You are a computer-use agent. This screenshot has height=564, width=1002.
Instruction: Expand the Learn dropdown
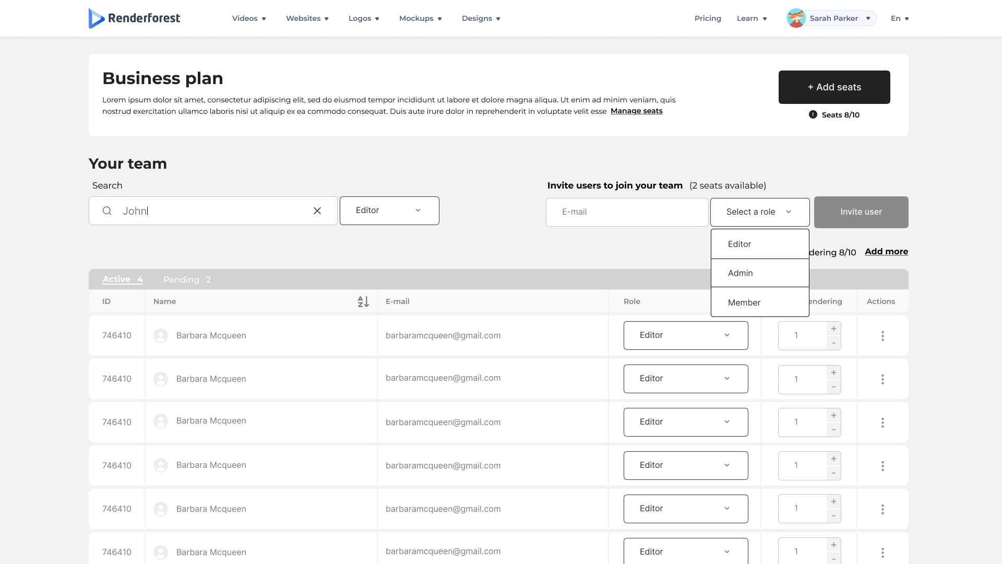click(x=751, y=18)
